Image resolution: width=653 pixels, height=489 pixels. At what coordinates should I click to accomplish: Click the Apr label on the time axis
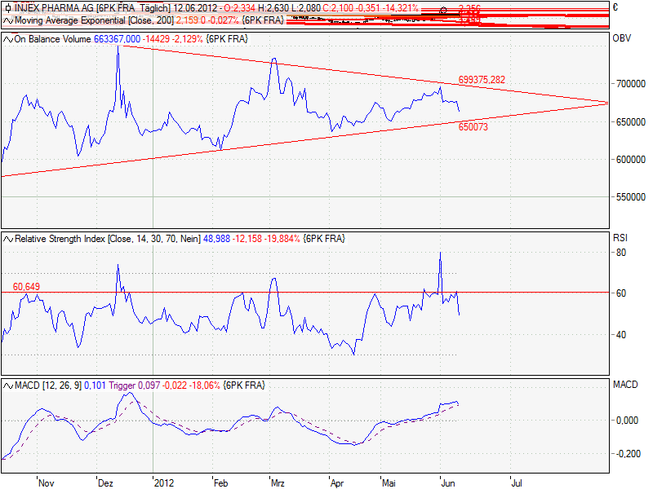tap(337, 483)
